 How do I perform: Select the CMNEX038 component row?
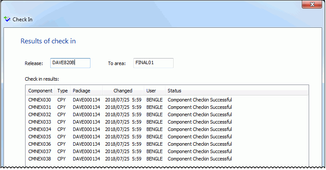167,159
